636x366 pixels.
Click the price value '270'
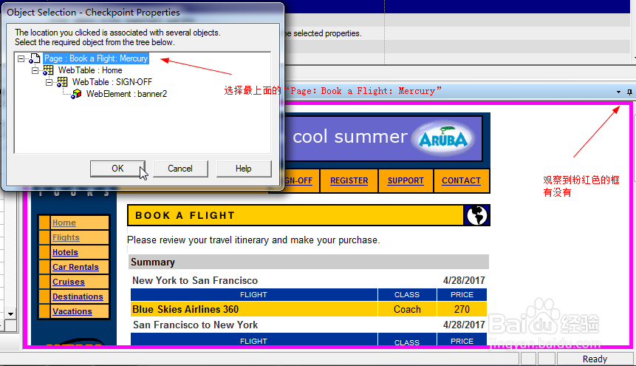462,310
